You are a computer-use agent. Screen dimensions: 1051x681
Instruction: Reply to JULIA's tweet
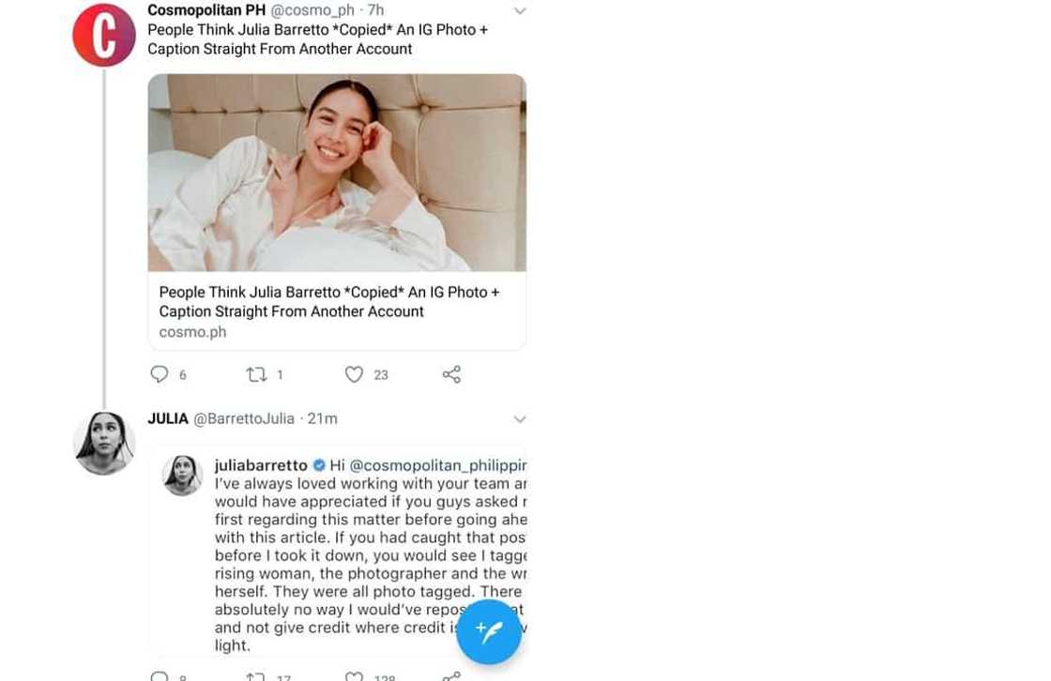click(x=160, y=674)
